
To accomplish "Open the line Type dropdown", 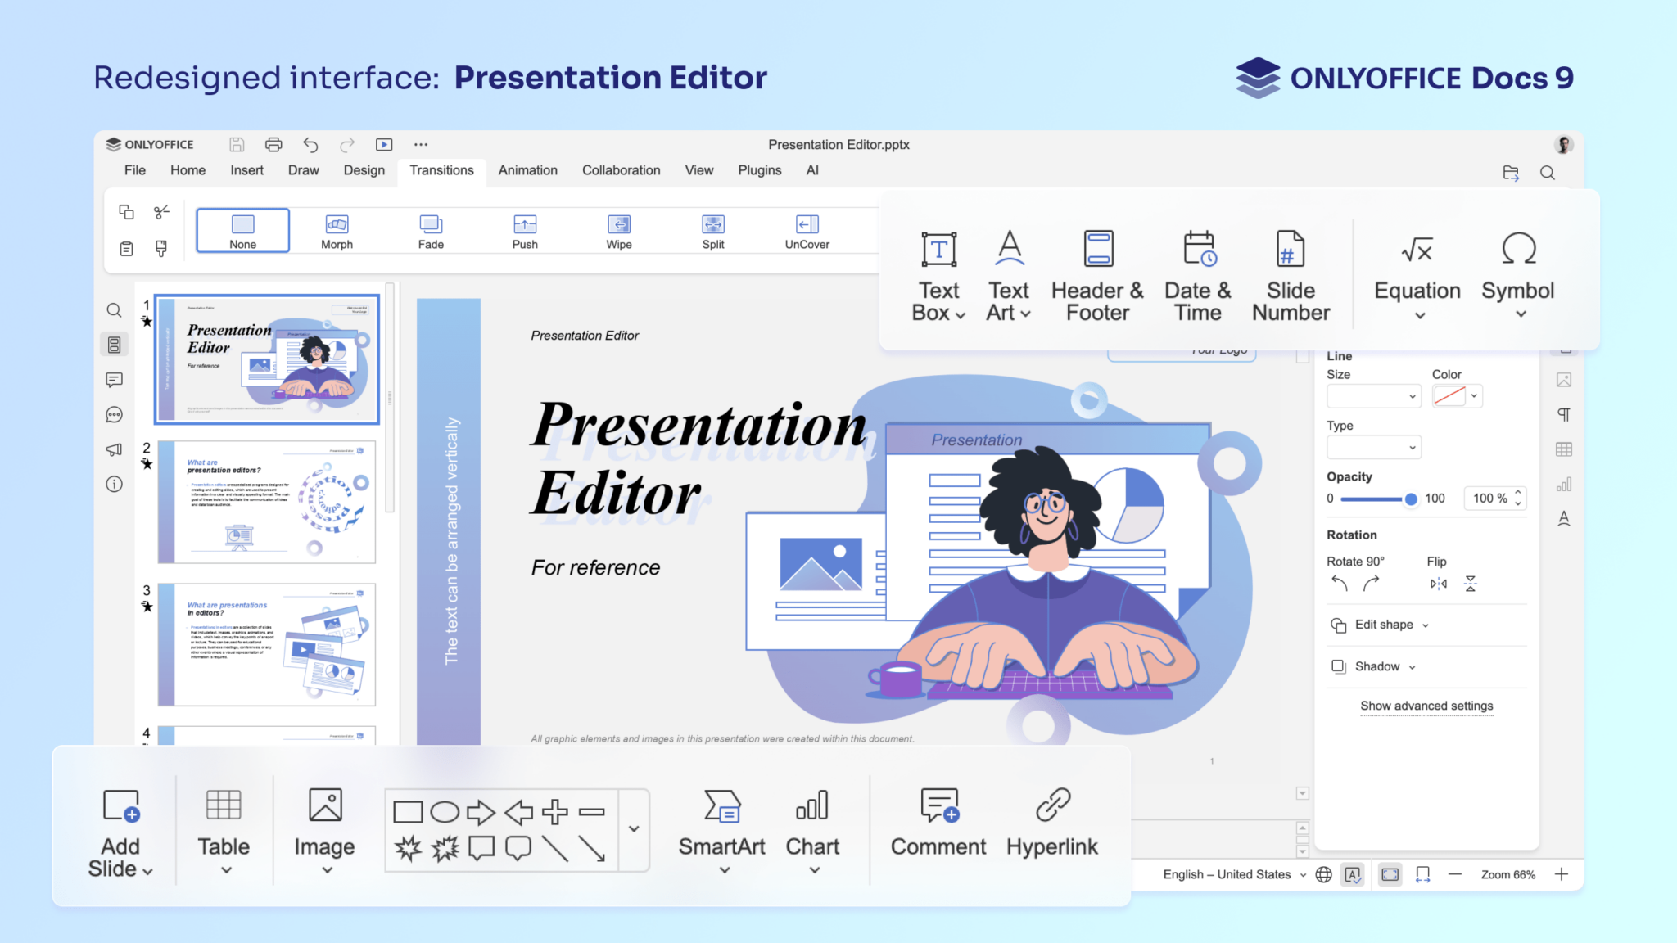I will click(1374, 448).
